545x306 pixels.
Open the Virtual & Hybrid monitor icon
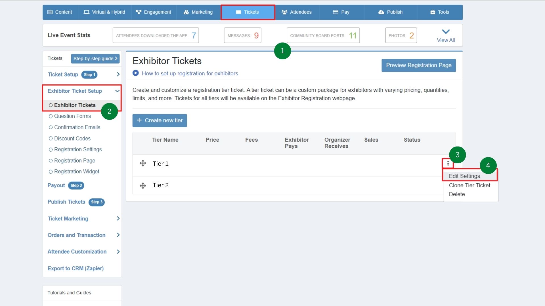(87, 12)
